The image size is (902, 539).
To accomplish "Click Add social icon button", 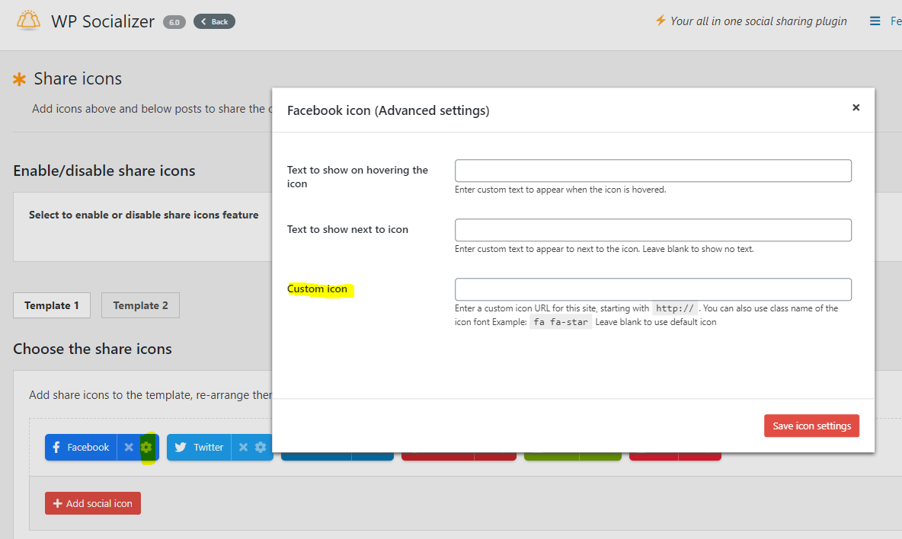I will coord(93,503).
